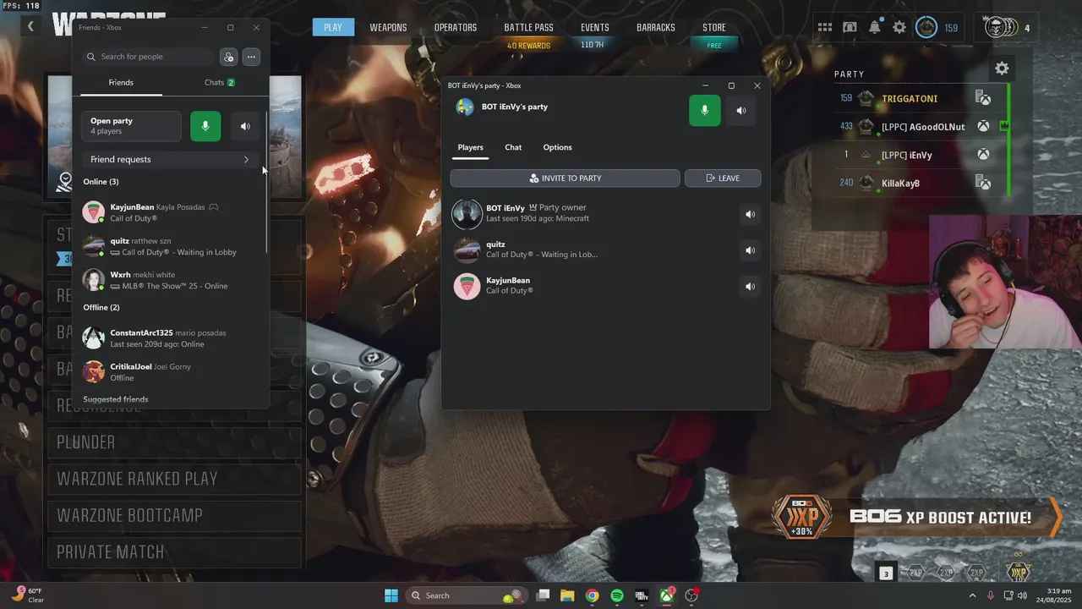Image resolution: width=1082 pixels, height=609 pixels.
Task: Toggle speaker button next to party mic in party window
Action: [741, 110]
